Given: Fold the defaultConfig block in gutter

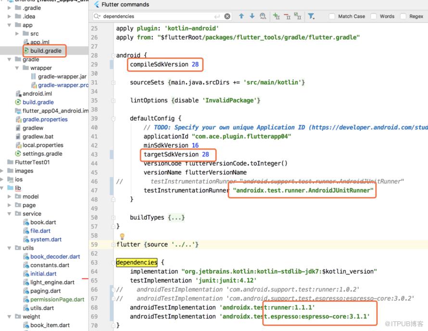Looking at the screenshot, I should pos(113,118).
